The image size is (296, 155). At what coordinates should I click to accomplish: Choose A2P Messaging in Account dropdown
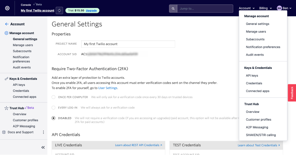(257, 127)
